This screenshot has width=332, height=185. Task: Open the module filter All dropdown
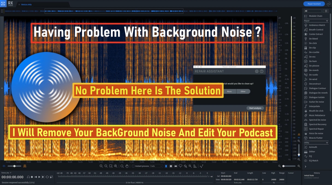point(314,11)
